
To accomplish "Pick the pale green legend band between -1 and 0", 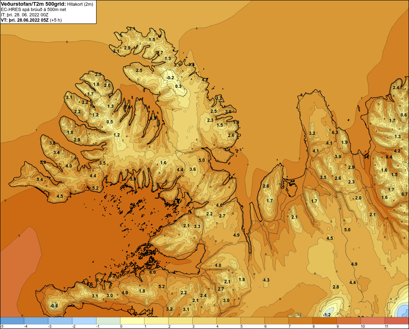I will click(x=108, y=320).
